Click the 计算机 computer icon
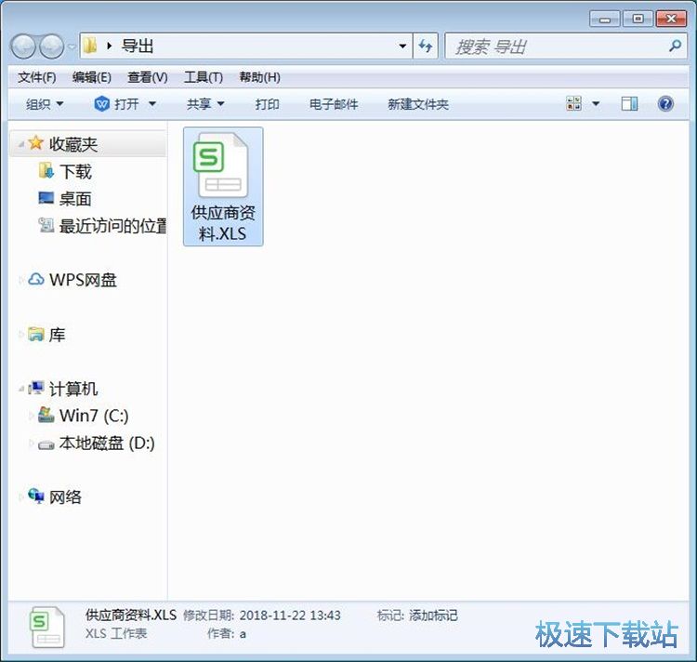The image size is (697, 662). (36, 388)
